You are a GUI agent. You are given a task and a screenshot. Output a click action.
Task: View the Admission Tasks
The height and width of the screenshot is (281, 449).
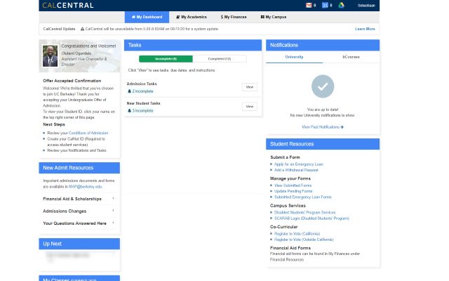(250, 87)
